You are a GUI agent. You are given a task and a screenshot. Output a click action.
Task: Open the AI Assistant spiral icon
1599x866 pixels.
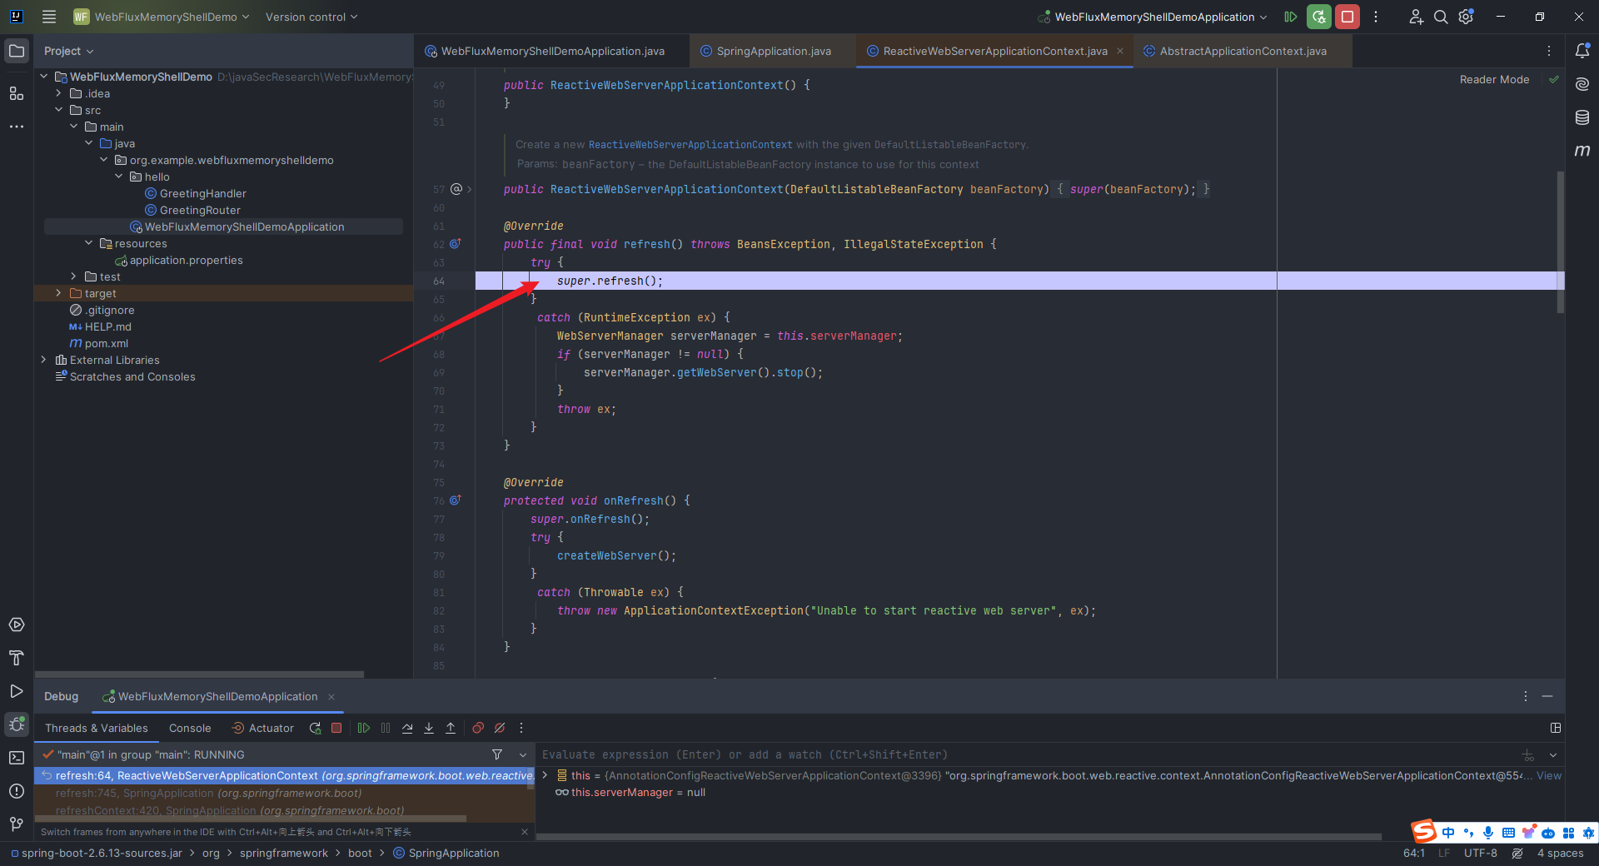tap(1582, 84)
